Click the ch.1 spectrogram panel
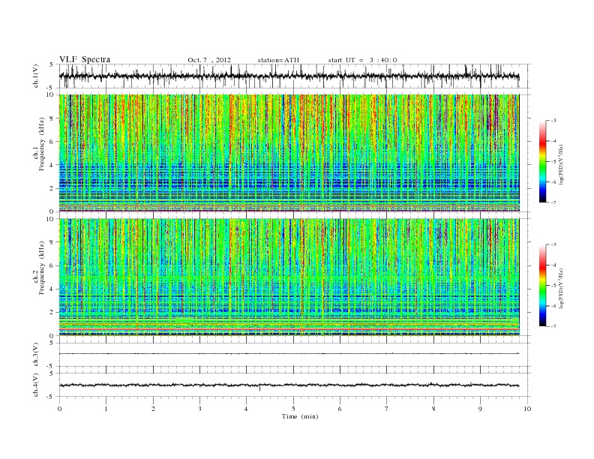The height and width of the screenshot is (459, 594). pyautogui.click(x=289, y=153)
